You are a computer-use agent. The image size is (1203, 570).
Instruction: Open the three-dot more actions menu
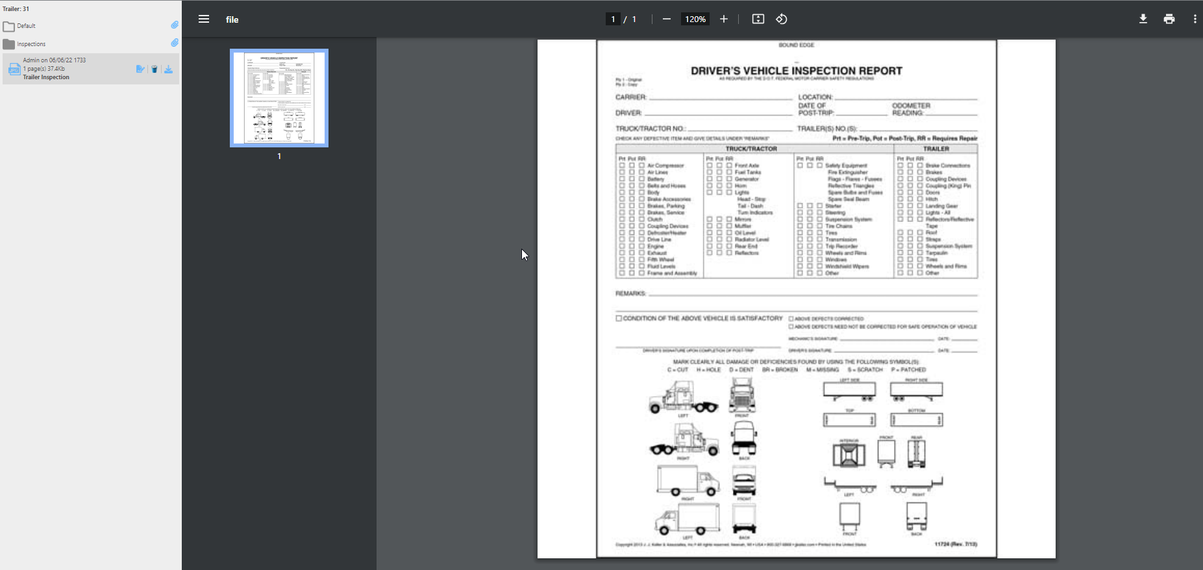(1195, 19)
